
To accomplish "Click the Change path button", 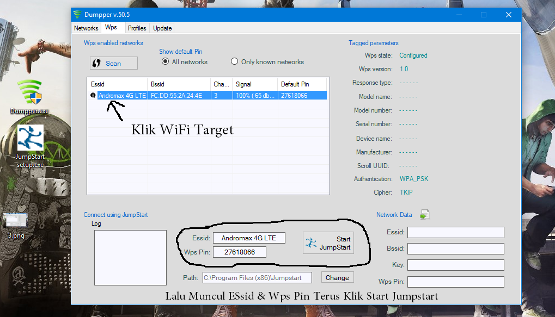I will [337, 278].
